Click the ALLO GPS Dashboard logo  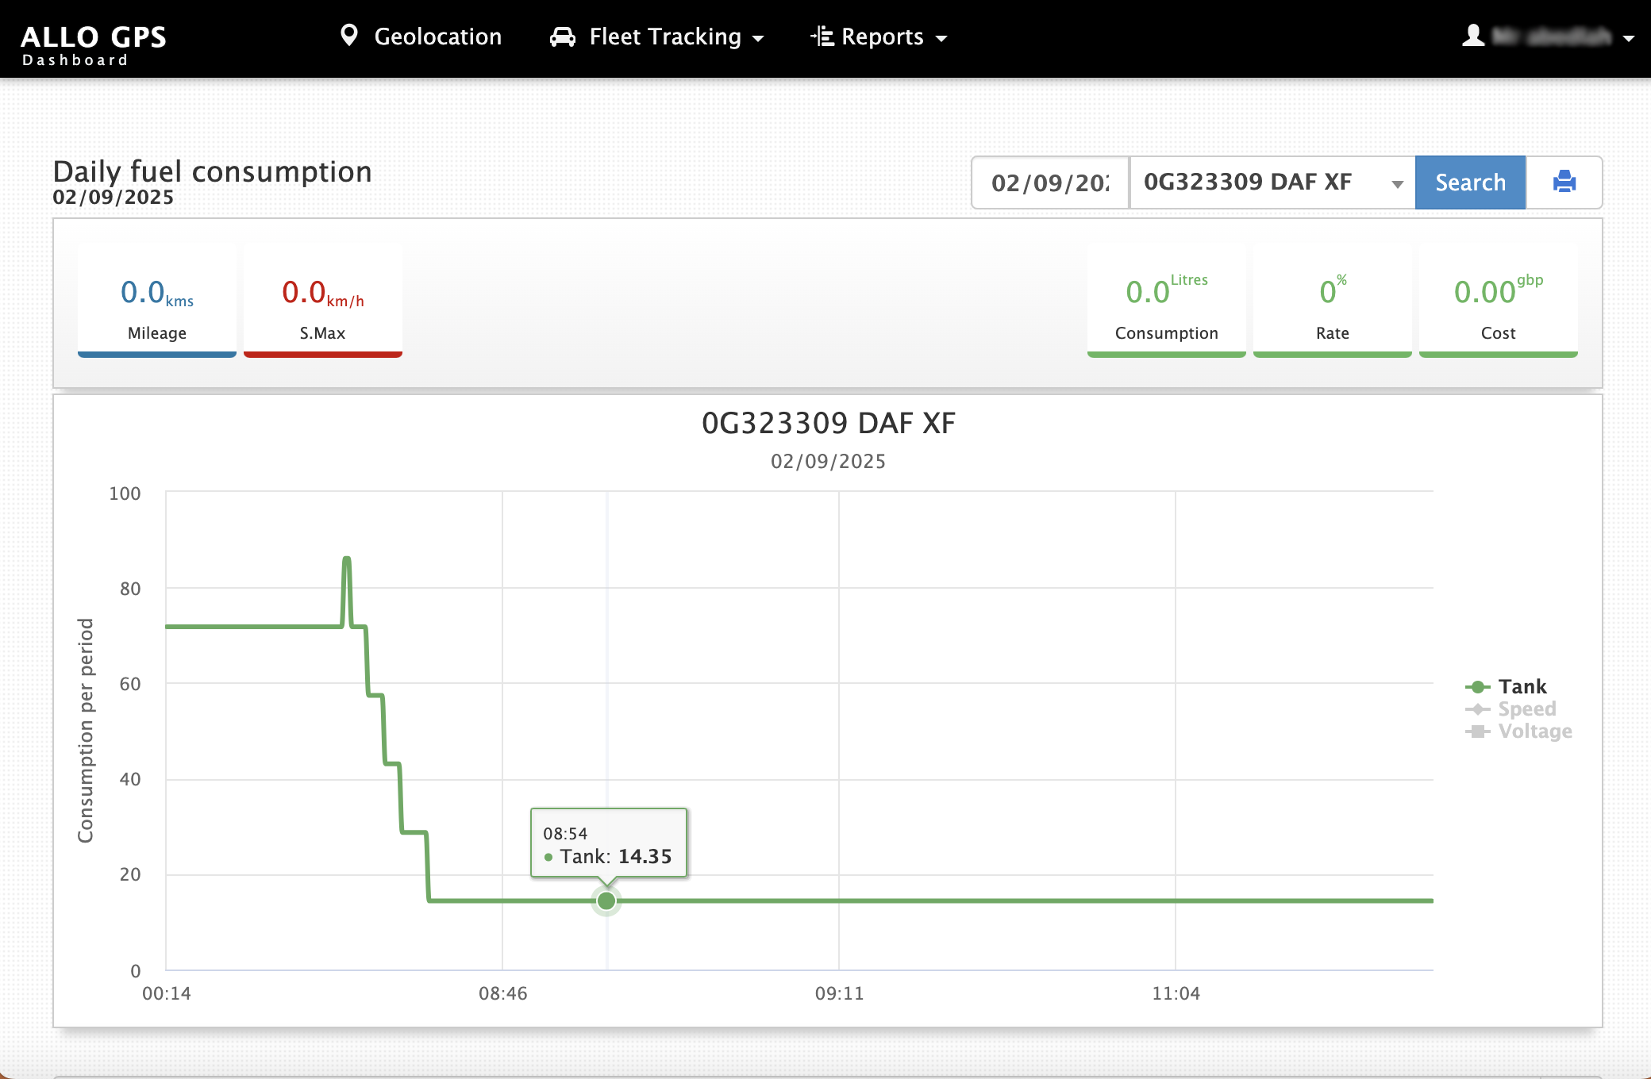pos(93,44)
